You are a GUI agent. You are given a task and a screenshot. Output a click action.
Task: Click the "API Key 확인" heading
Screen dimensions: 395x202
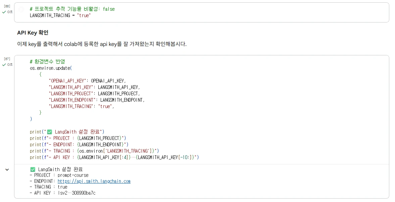click(x=33, y=33)
